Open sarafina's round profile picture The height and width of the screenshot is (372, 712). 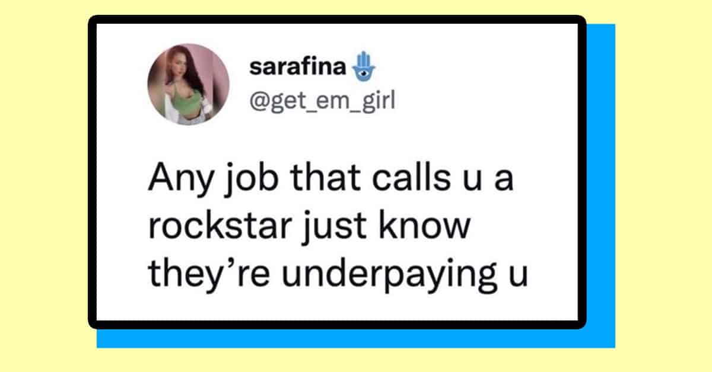point(188,84)
